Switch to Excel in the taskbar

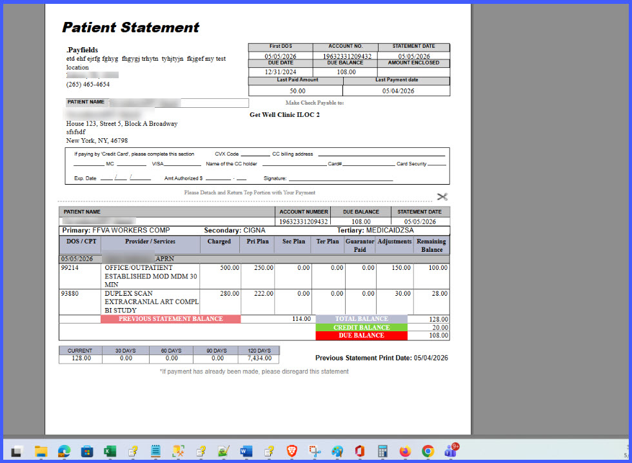tap(110, 451)
